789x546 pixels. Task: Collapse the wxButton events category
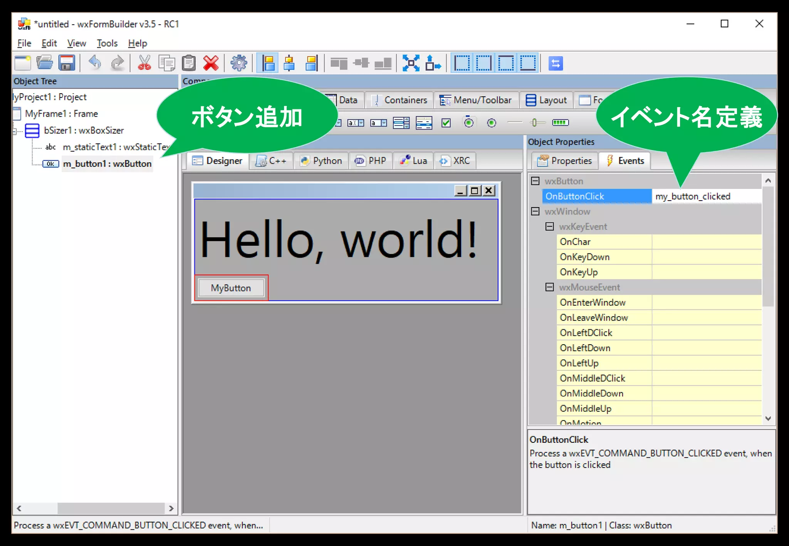point(535,181)
